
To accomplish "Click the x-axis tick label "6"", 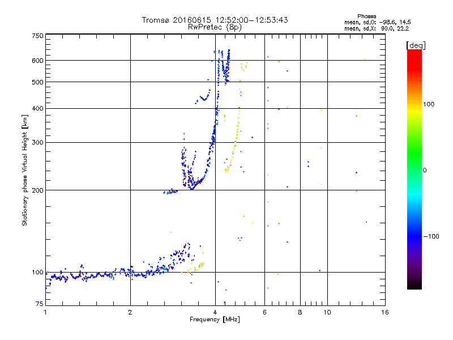I will (264, 312).
